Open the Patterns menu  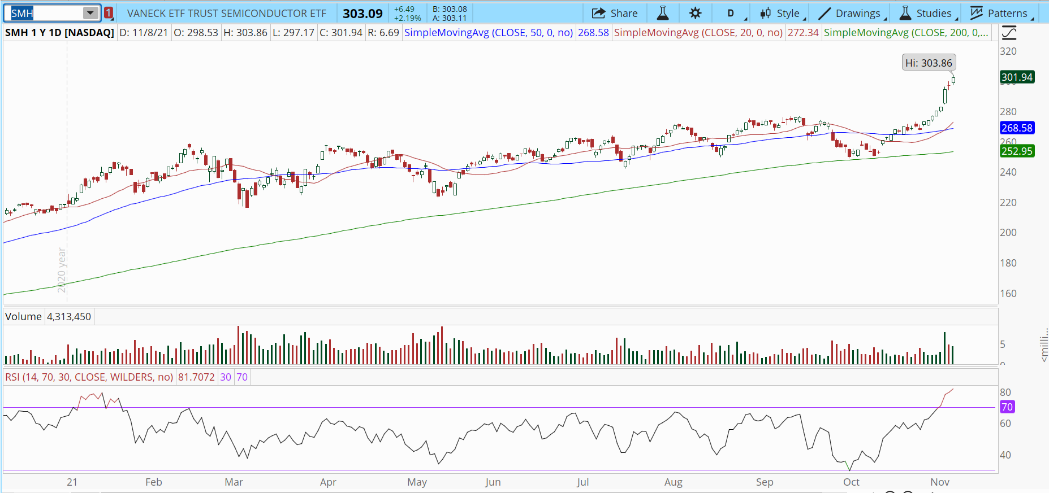pos(1001,13)
